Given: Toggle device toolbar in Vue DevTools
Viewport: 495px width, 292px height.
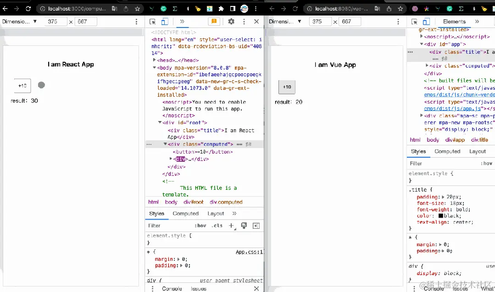Looking at the screenshot, I should pyautogui.click(x=426, y=22).
